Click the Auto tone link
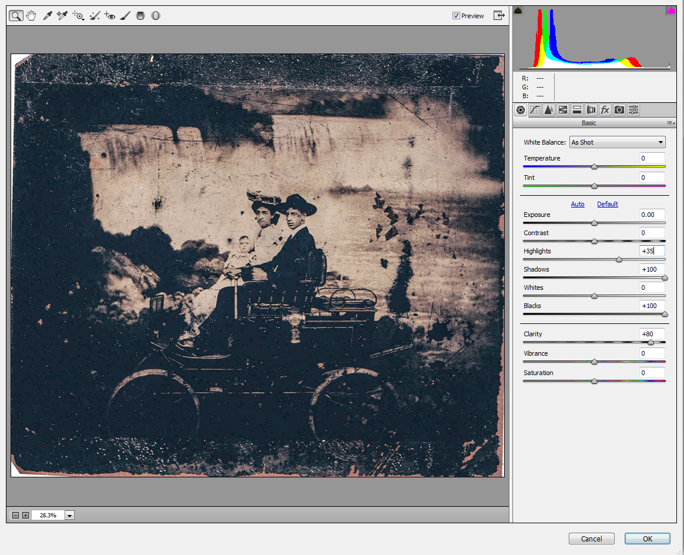 pos(578,204)
